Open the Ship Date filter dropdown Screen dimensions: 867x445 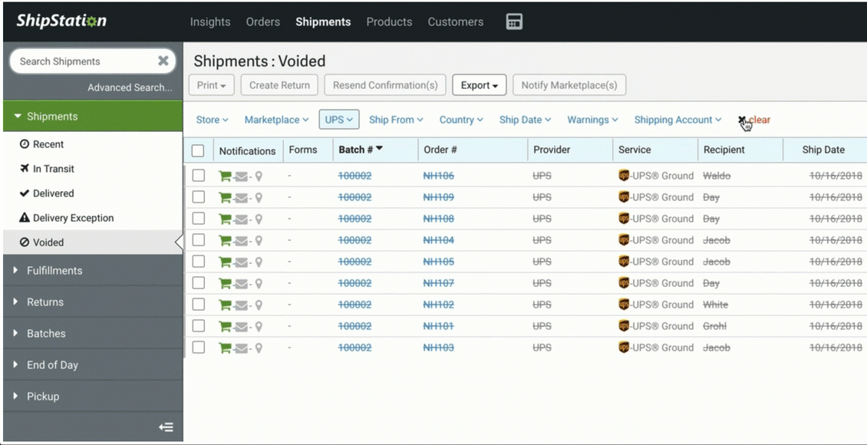(525, 120)
